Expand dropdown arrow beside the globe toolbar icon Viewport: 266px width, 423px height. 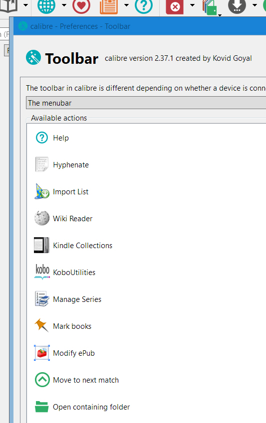point(64,5)
